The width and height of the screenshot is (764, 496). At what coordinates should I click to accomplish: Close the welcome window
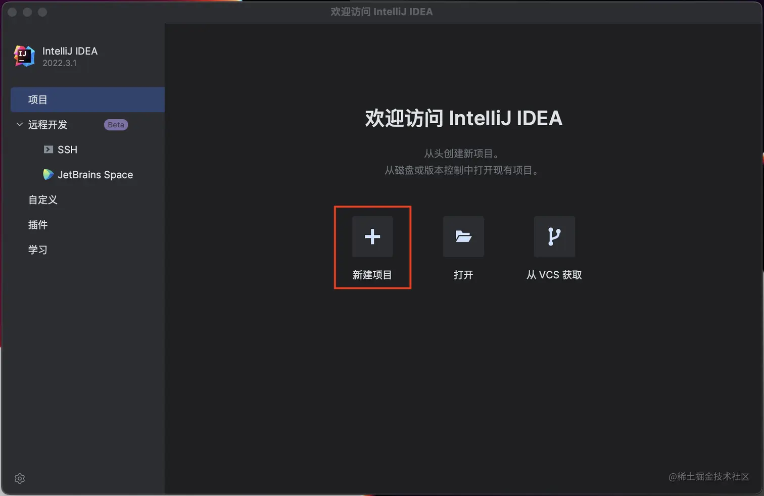[13, 12]
